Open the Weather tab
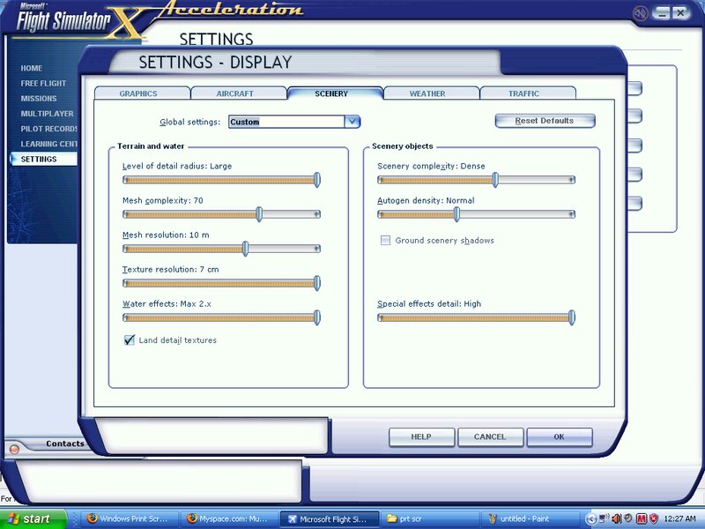 click(427, 93)
